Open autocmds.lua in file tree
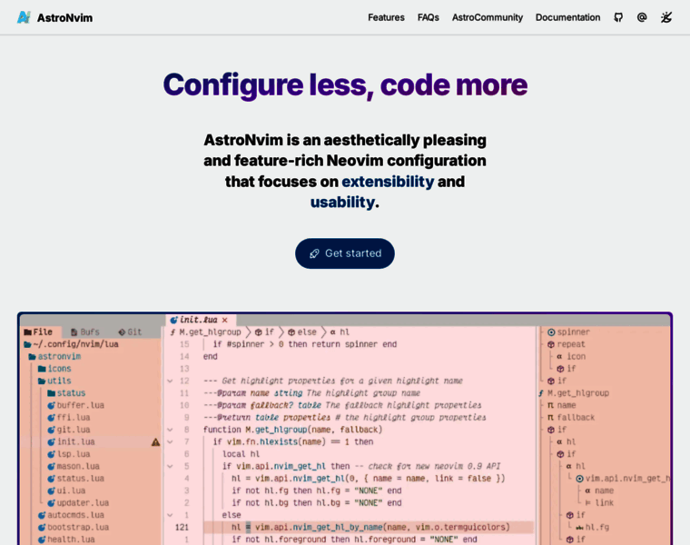Viewport: 690px width, 545px height. [x=71, y=515]
